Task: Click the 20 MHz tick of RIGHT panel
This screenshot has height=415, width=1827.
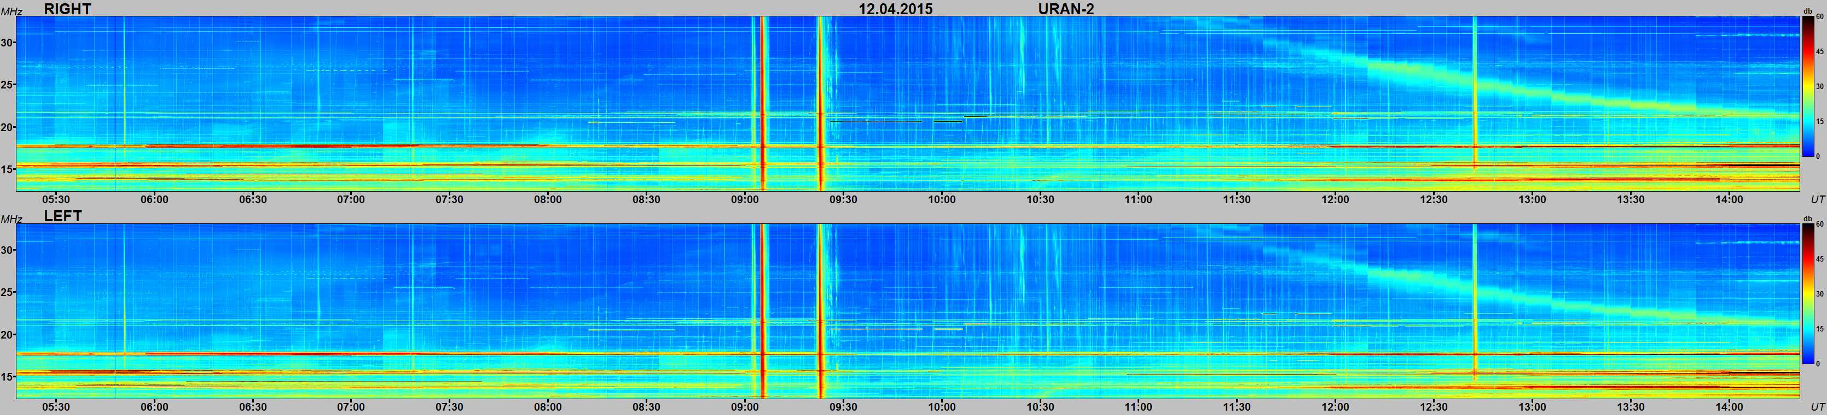Action: (x=7, y=127)
